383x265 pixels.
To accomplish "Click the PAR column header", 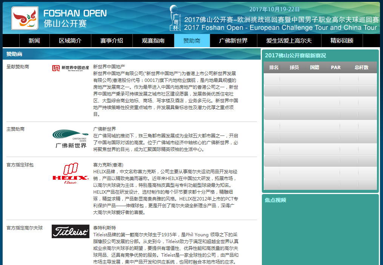I will point(335,68).
